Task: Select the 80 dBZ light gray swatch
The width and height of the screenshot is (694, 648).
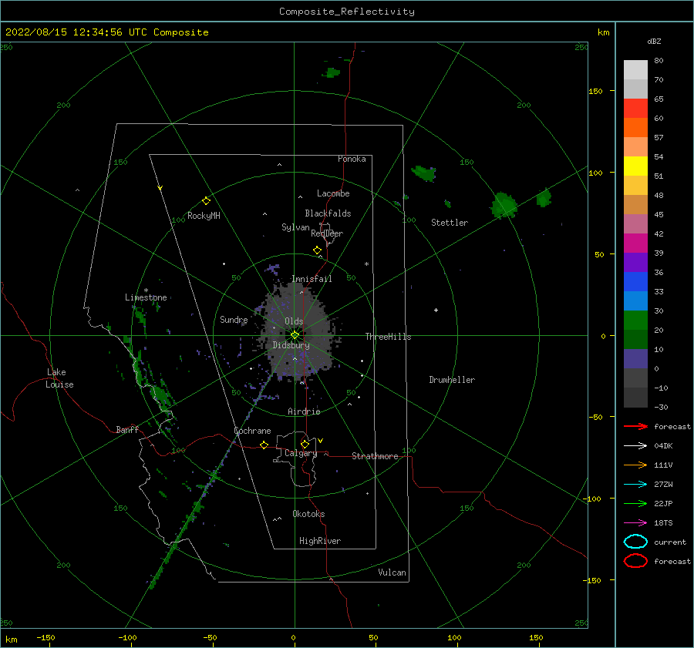Action: [x=635, y=69]
